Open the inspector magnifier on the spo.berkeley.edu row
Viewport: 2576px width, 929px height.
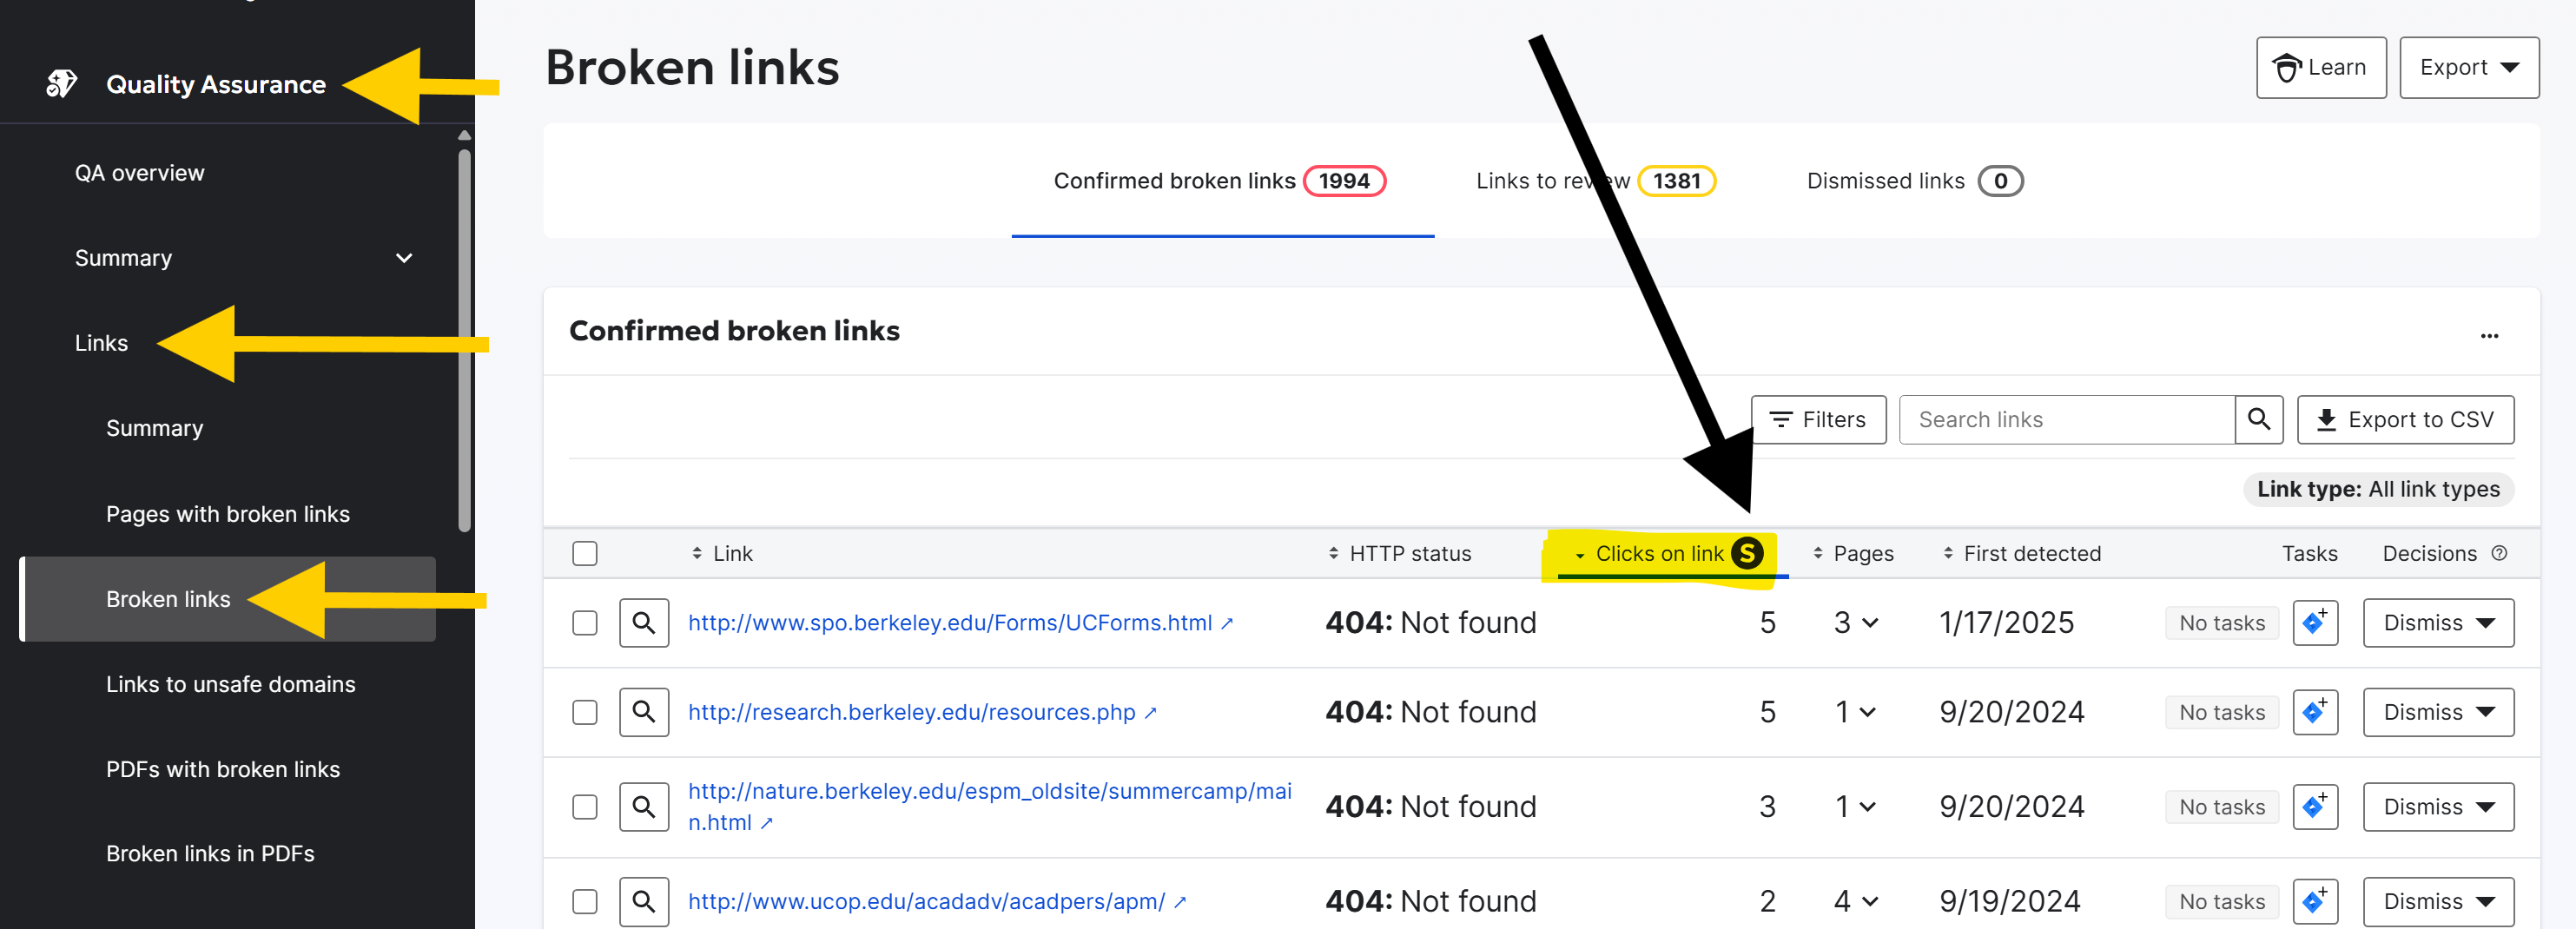(x=643, y=622)
